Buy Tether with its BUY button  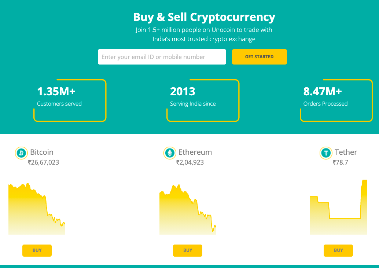click(338, 250)
